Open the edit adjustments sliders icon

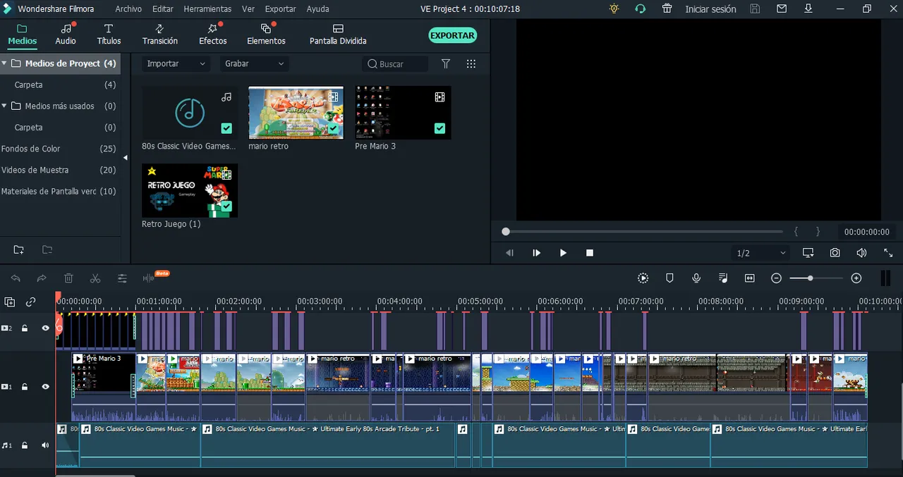pos(122,278)
